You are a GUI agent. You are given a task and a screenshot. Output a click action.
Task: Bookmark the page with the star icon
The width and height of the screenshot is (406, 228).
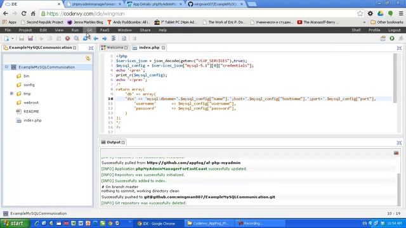click(360, 14)
